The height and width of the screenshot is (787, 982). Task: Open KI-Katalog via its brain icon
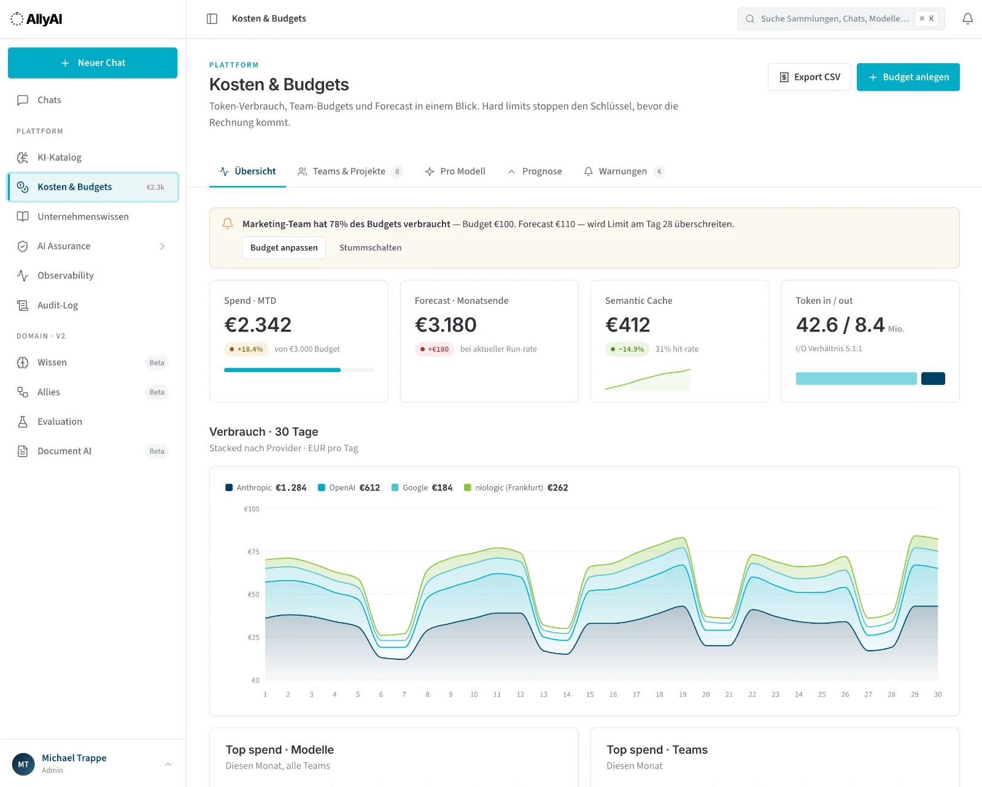[x=23, y=157]
